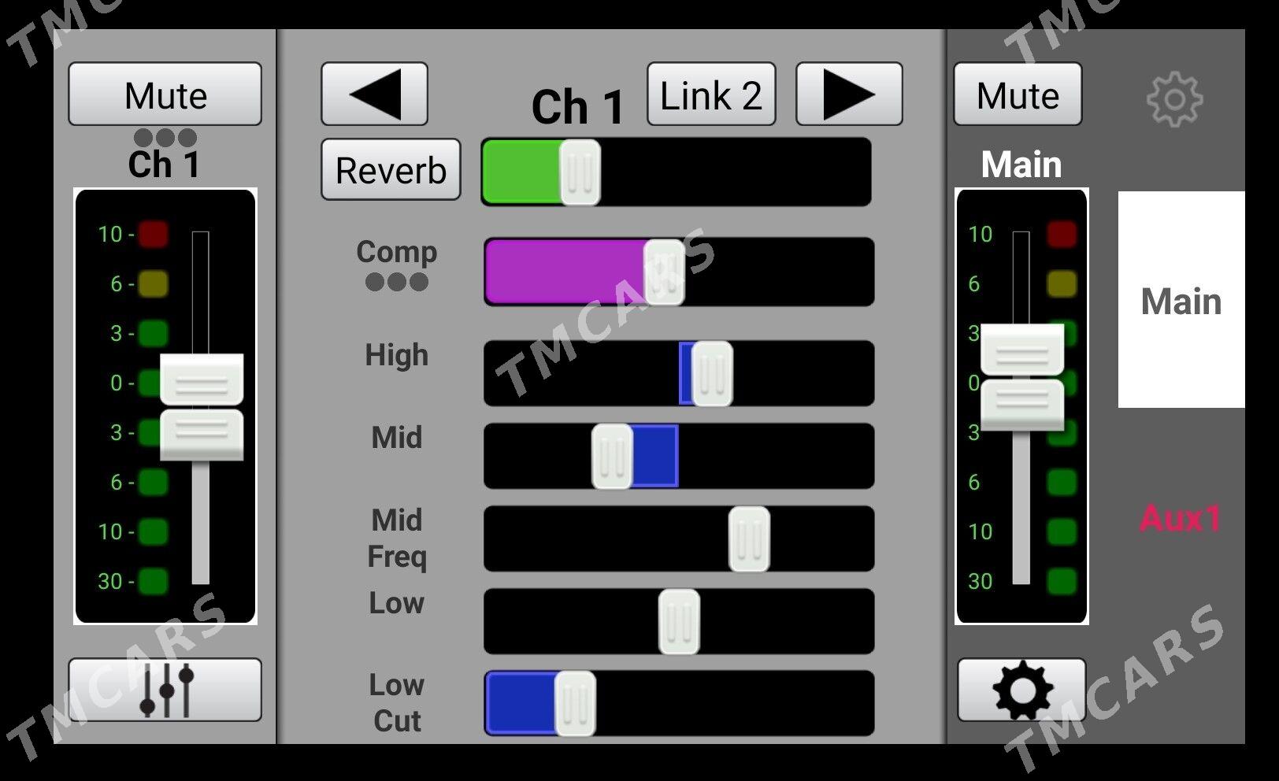Click the High EQ slider handle
This screenshot has height=781, width=1279.
[x=712, y=373]
